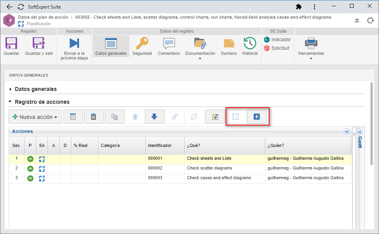Screen dimensions: 379x234
Task: Click the copy action toolbar icon
Action: tap(115, 117)
